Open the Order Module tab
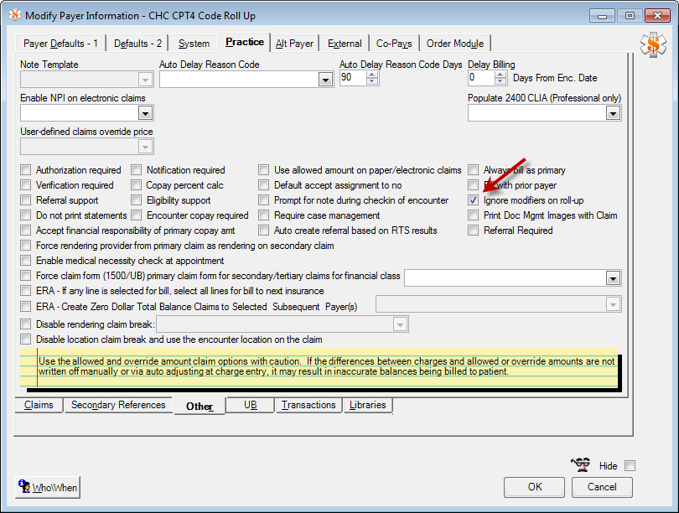 [455, 44]
